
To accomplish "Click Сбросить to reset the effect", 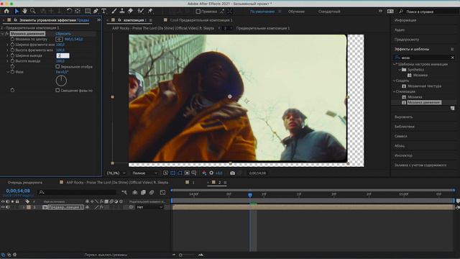I will tap(63, 34).
